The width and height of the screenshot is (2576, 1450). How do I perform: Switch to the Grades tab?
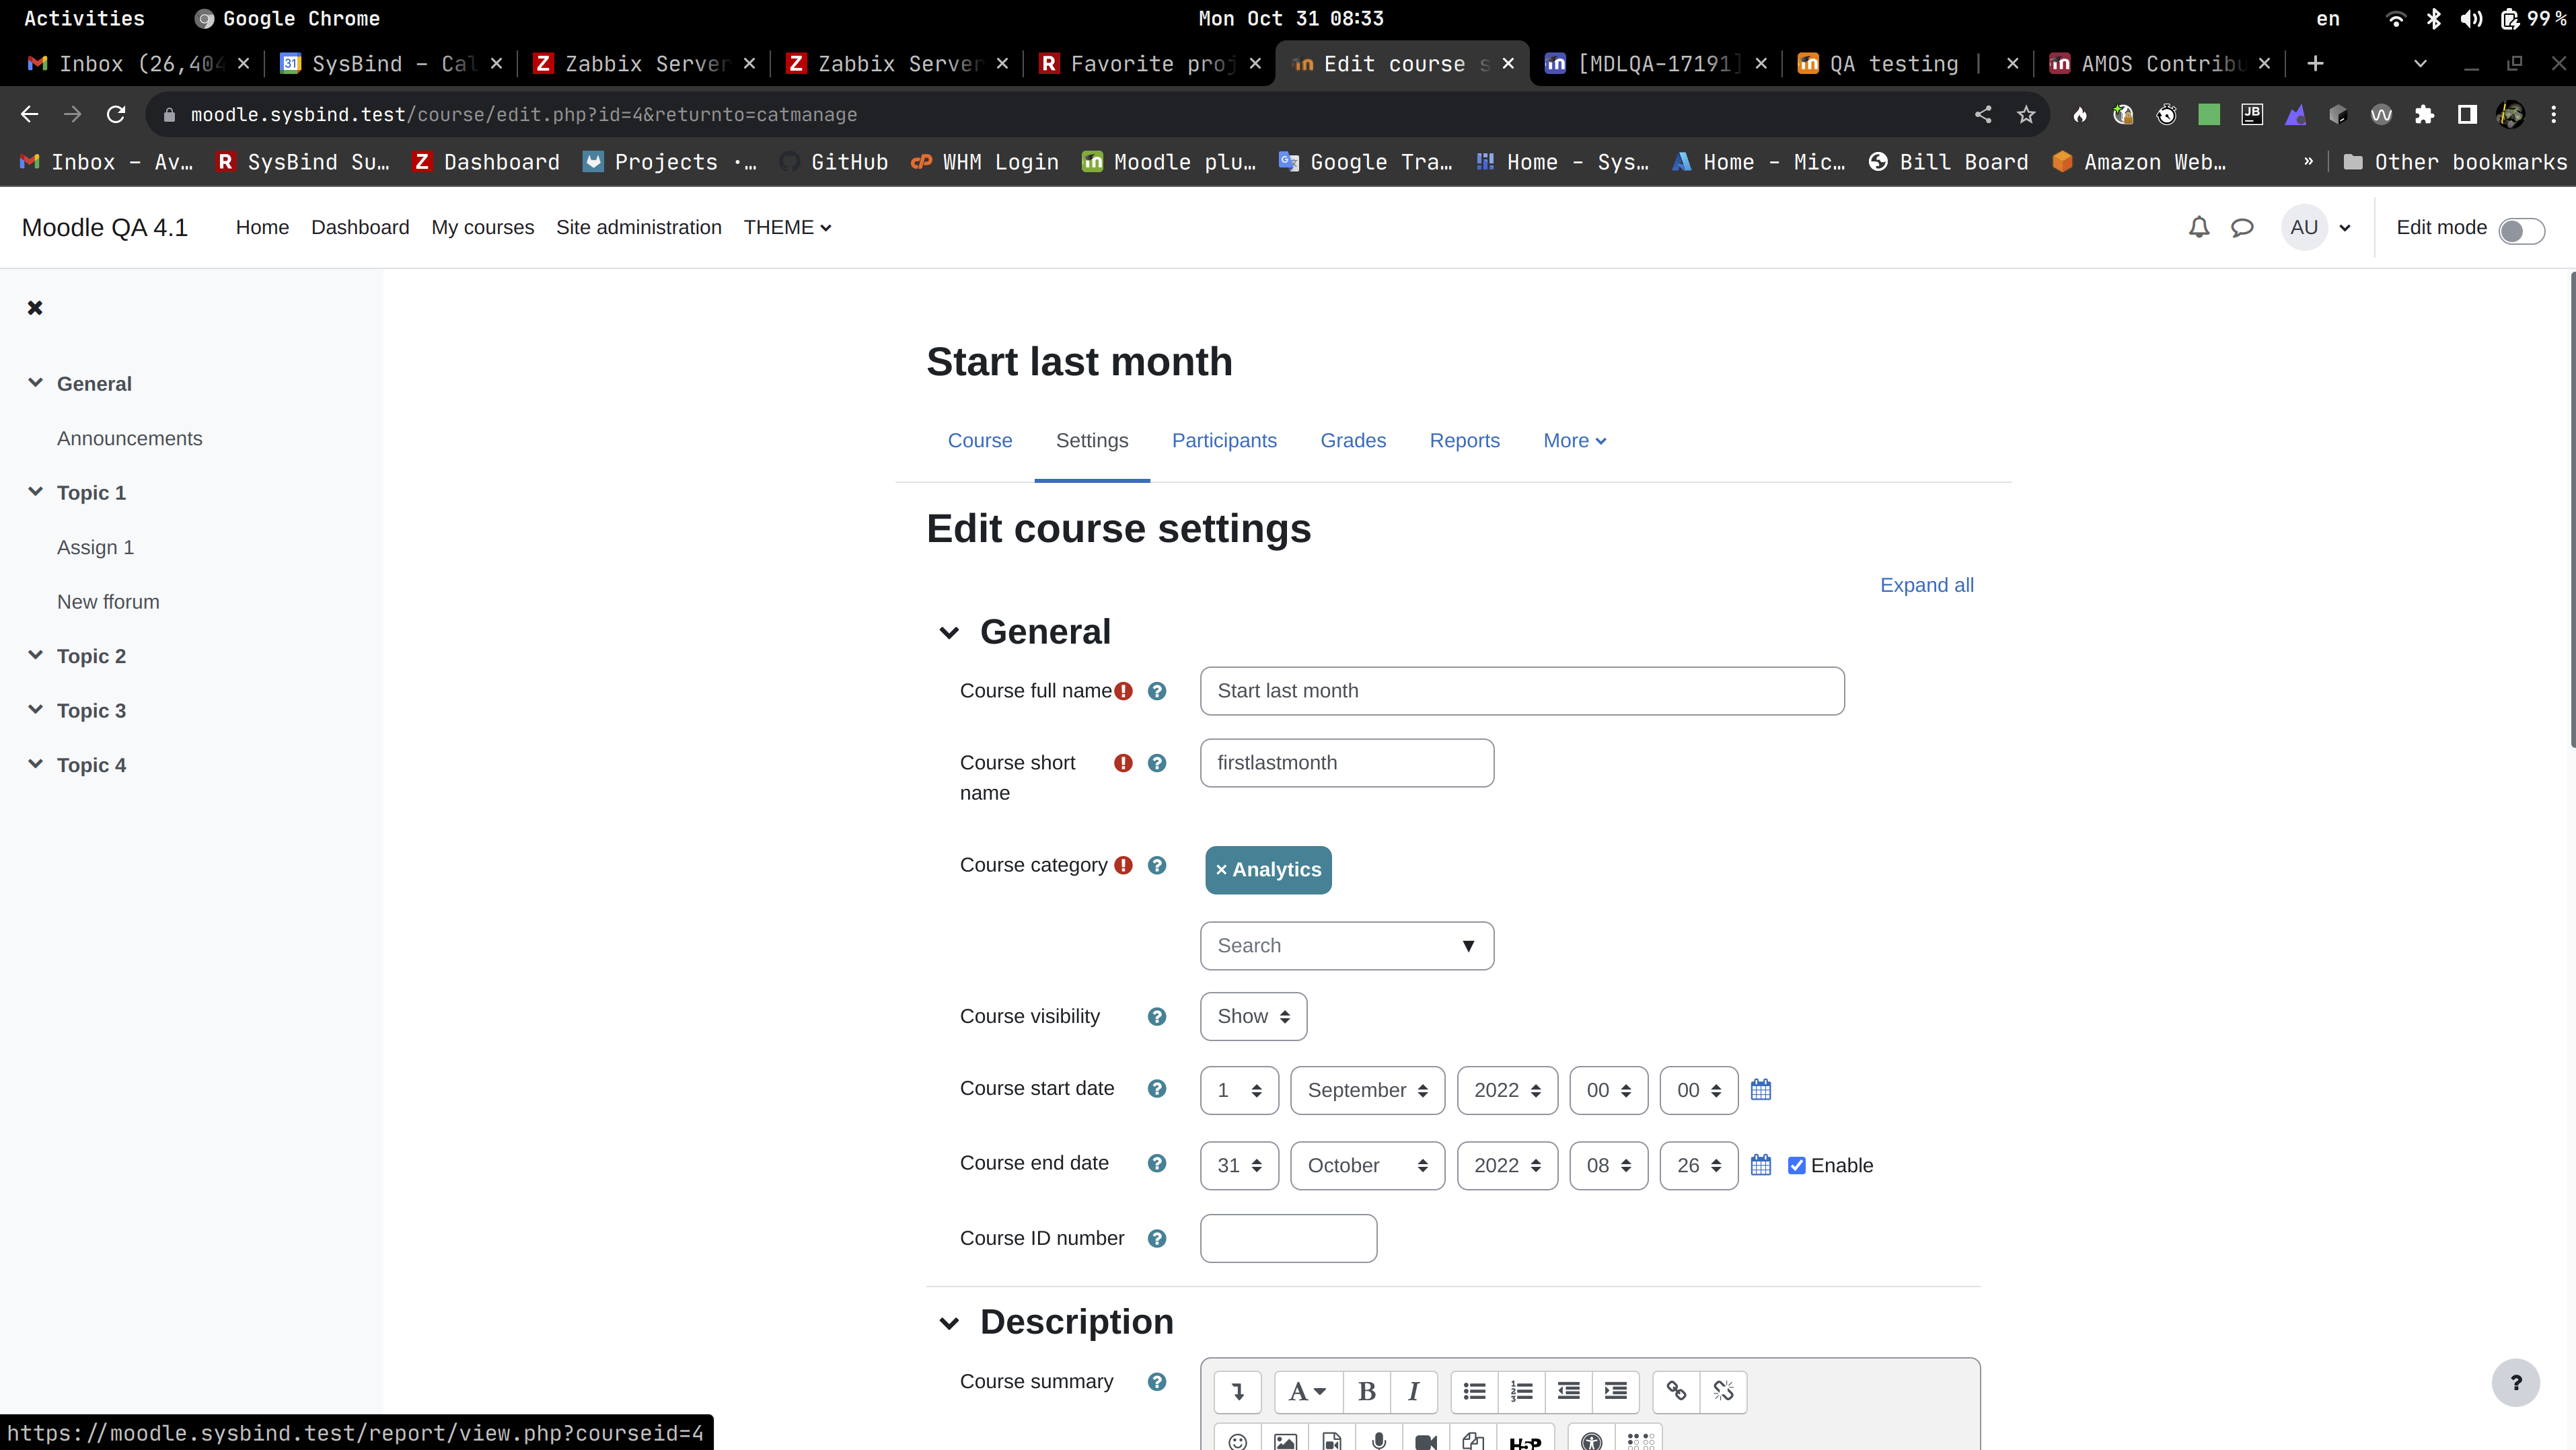[x=1353, y=440]
